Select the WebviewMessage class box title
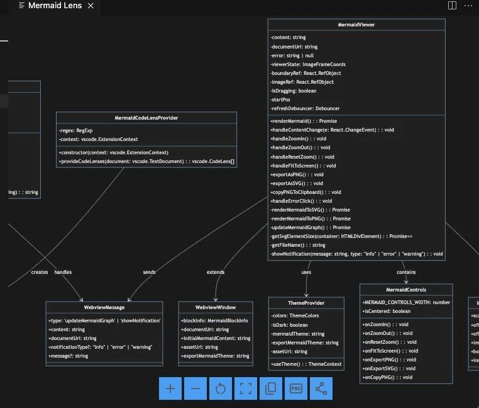This screenshot has height=408, width=479. click(104, 307)
